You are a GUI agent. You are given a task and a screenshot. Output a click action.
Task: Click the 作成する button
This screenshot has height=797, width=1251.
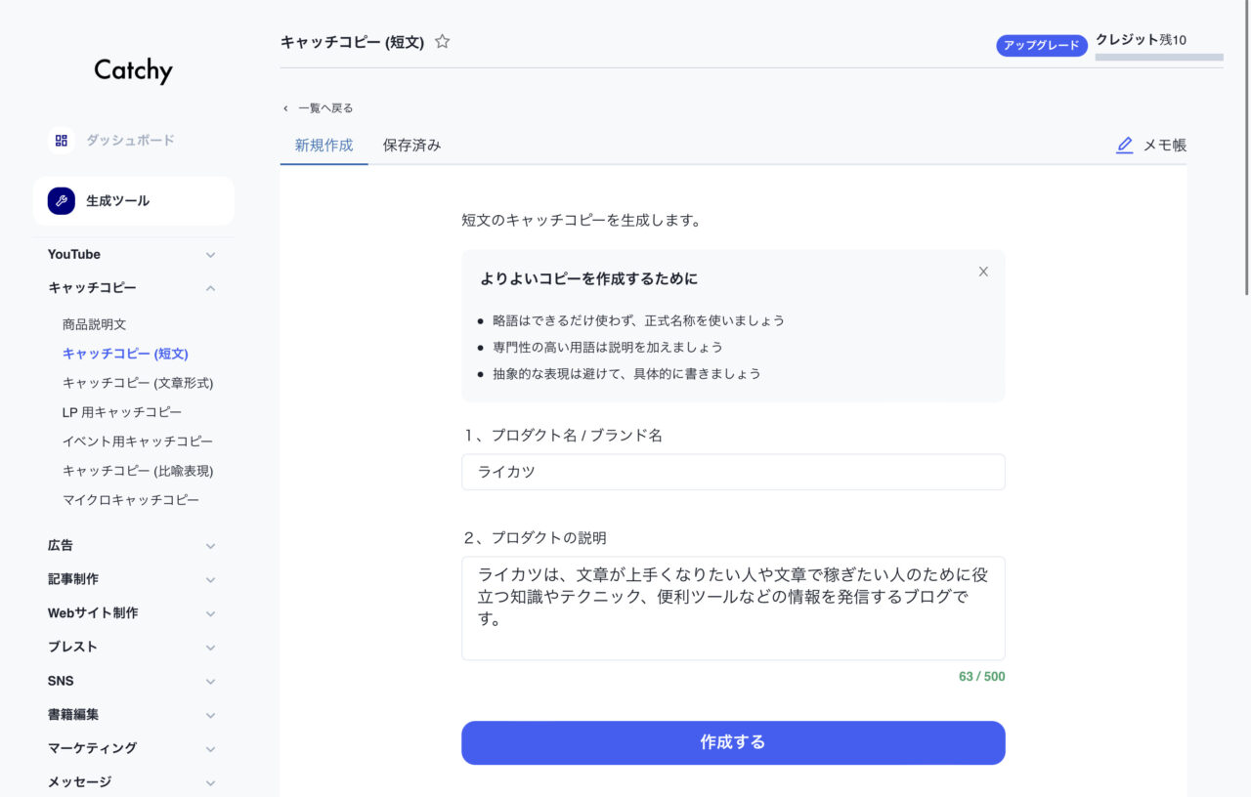click(733, 742)
